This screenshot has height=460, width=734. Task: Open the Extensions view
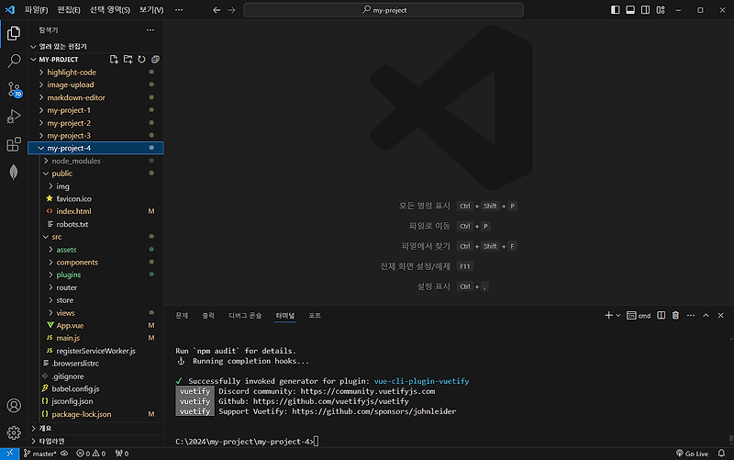[14, 144]
